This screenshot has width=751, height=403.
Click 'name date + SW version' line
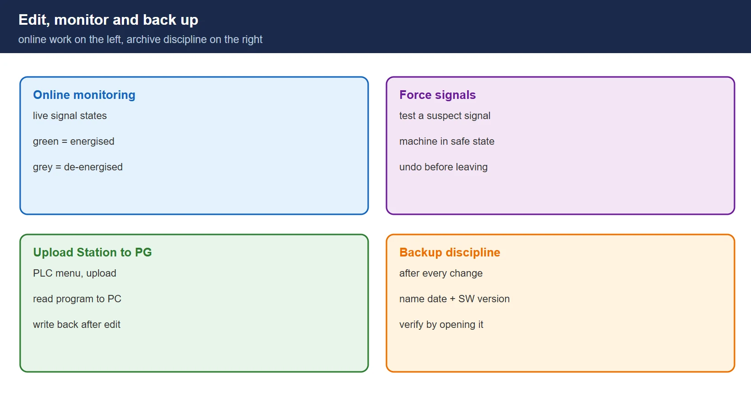click(454, 299)
